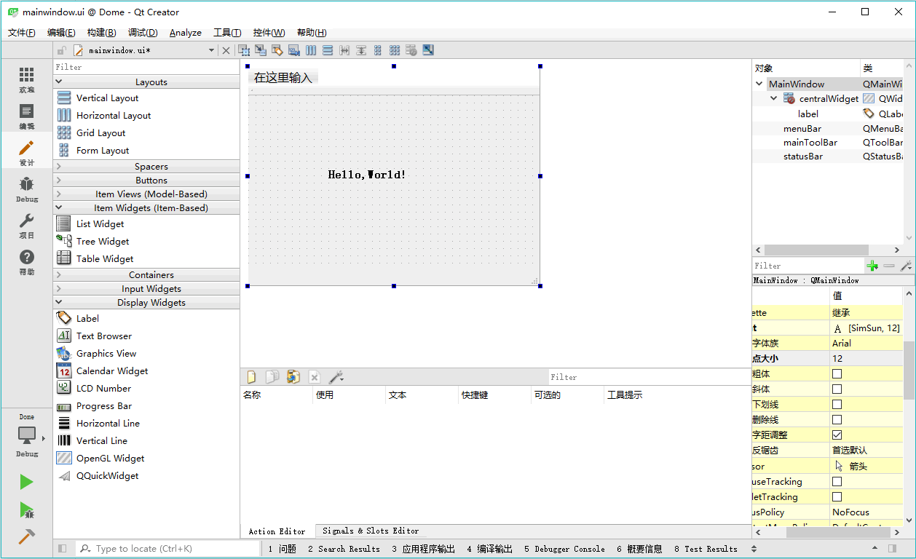
Task: Open the Analyze menu
Action: 186,33
